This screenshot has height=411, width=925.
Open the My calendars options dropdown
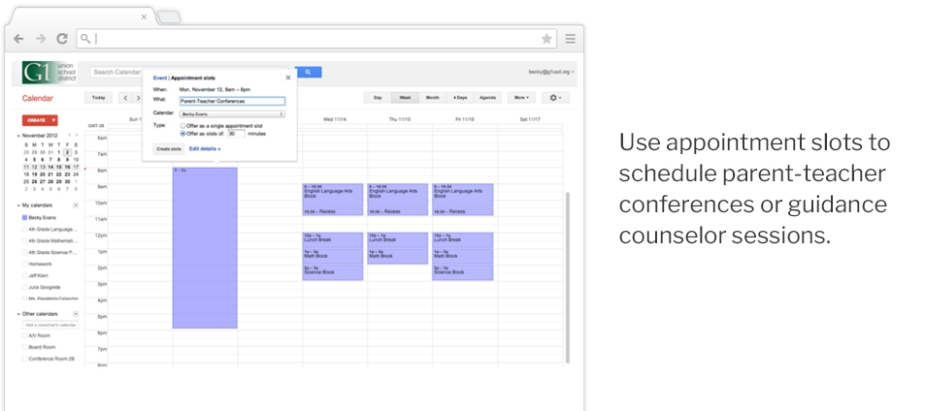pos(76,205)
